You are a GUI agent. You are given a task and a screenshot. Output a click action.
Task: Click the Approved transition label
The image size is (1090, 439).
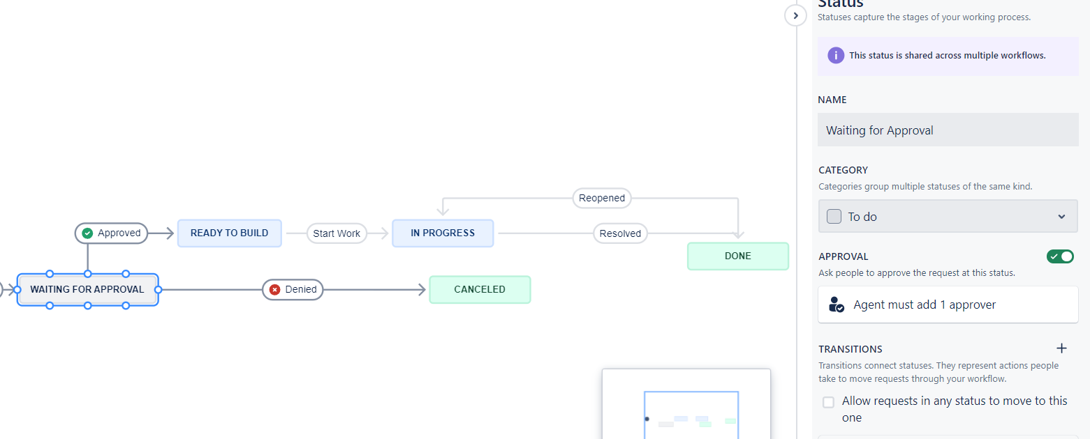112,233
